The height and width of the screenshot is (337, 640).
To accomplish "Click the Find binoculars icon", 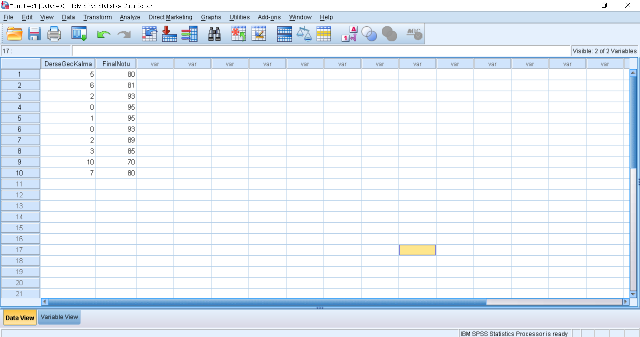I will (214, 34).
